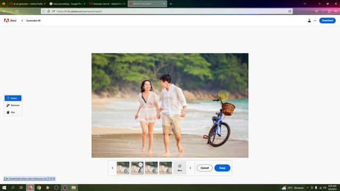Generate More variations

pyautogui.click(x=180, y=168)
